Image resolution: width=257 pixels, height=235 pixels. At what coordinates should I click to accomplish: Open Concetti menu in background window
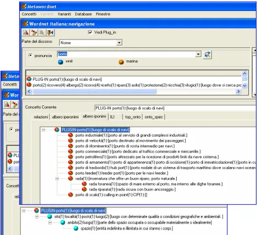point(10,85)
